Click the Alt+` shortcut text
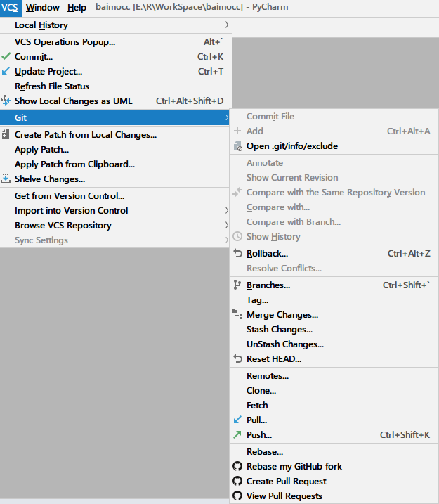 214,41
